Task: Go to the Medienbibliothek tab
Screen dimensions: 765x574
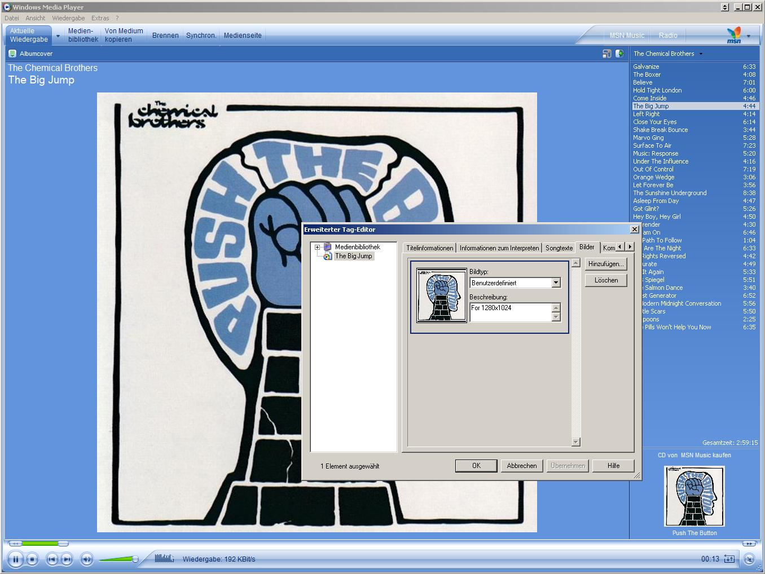Action: [x=83, y=35]
